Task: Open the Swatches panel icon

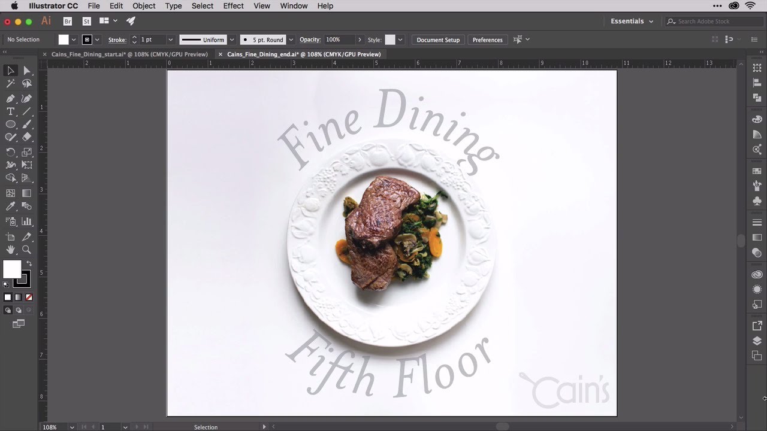Action: coord(757,171)
